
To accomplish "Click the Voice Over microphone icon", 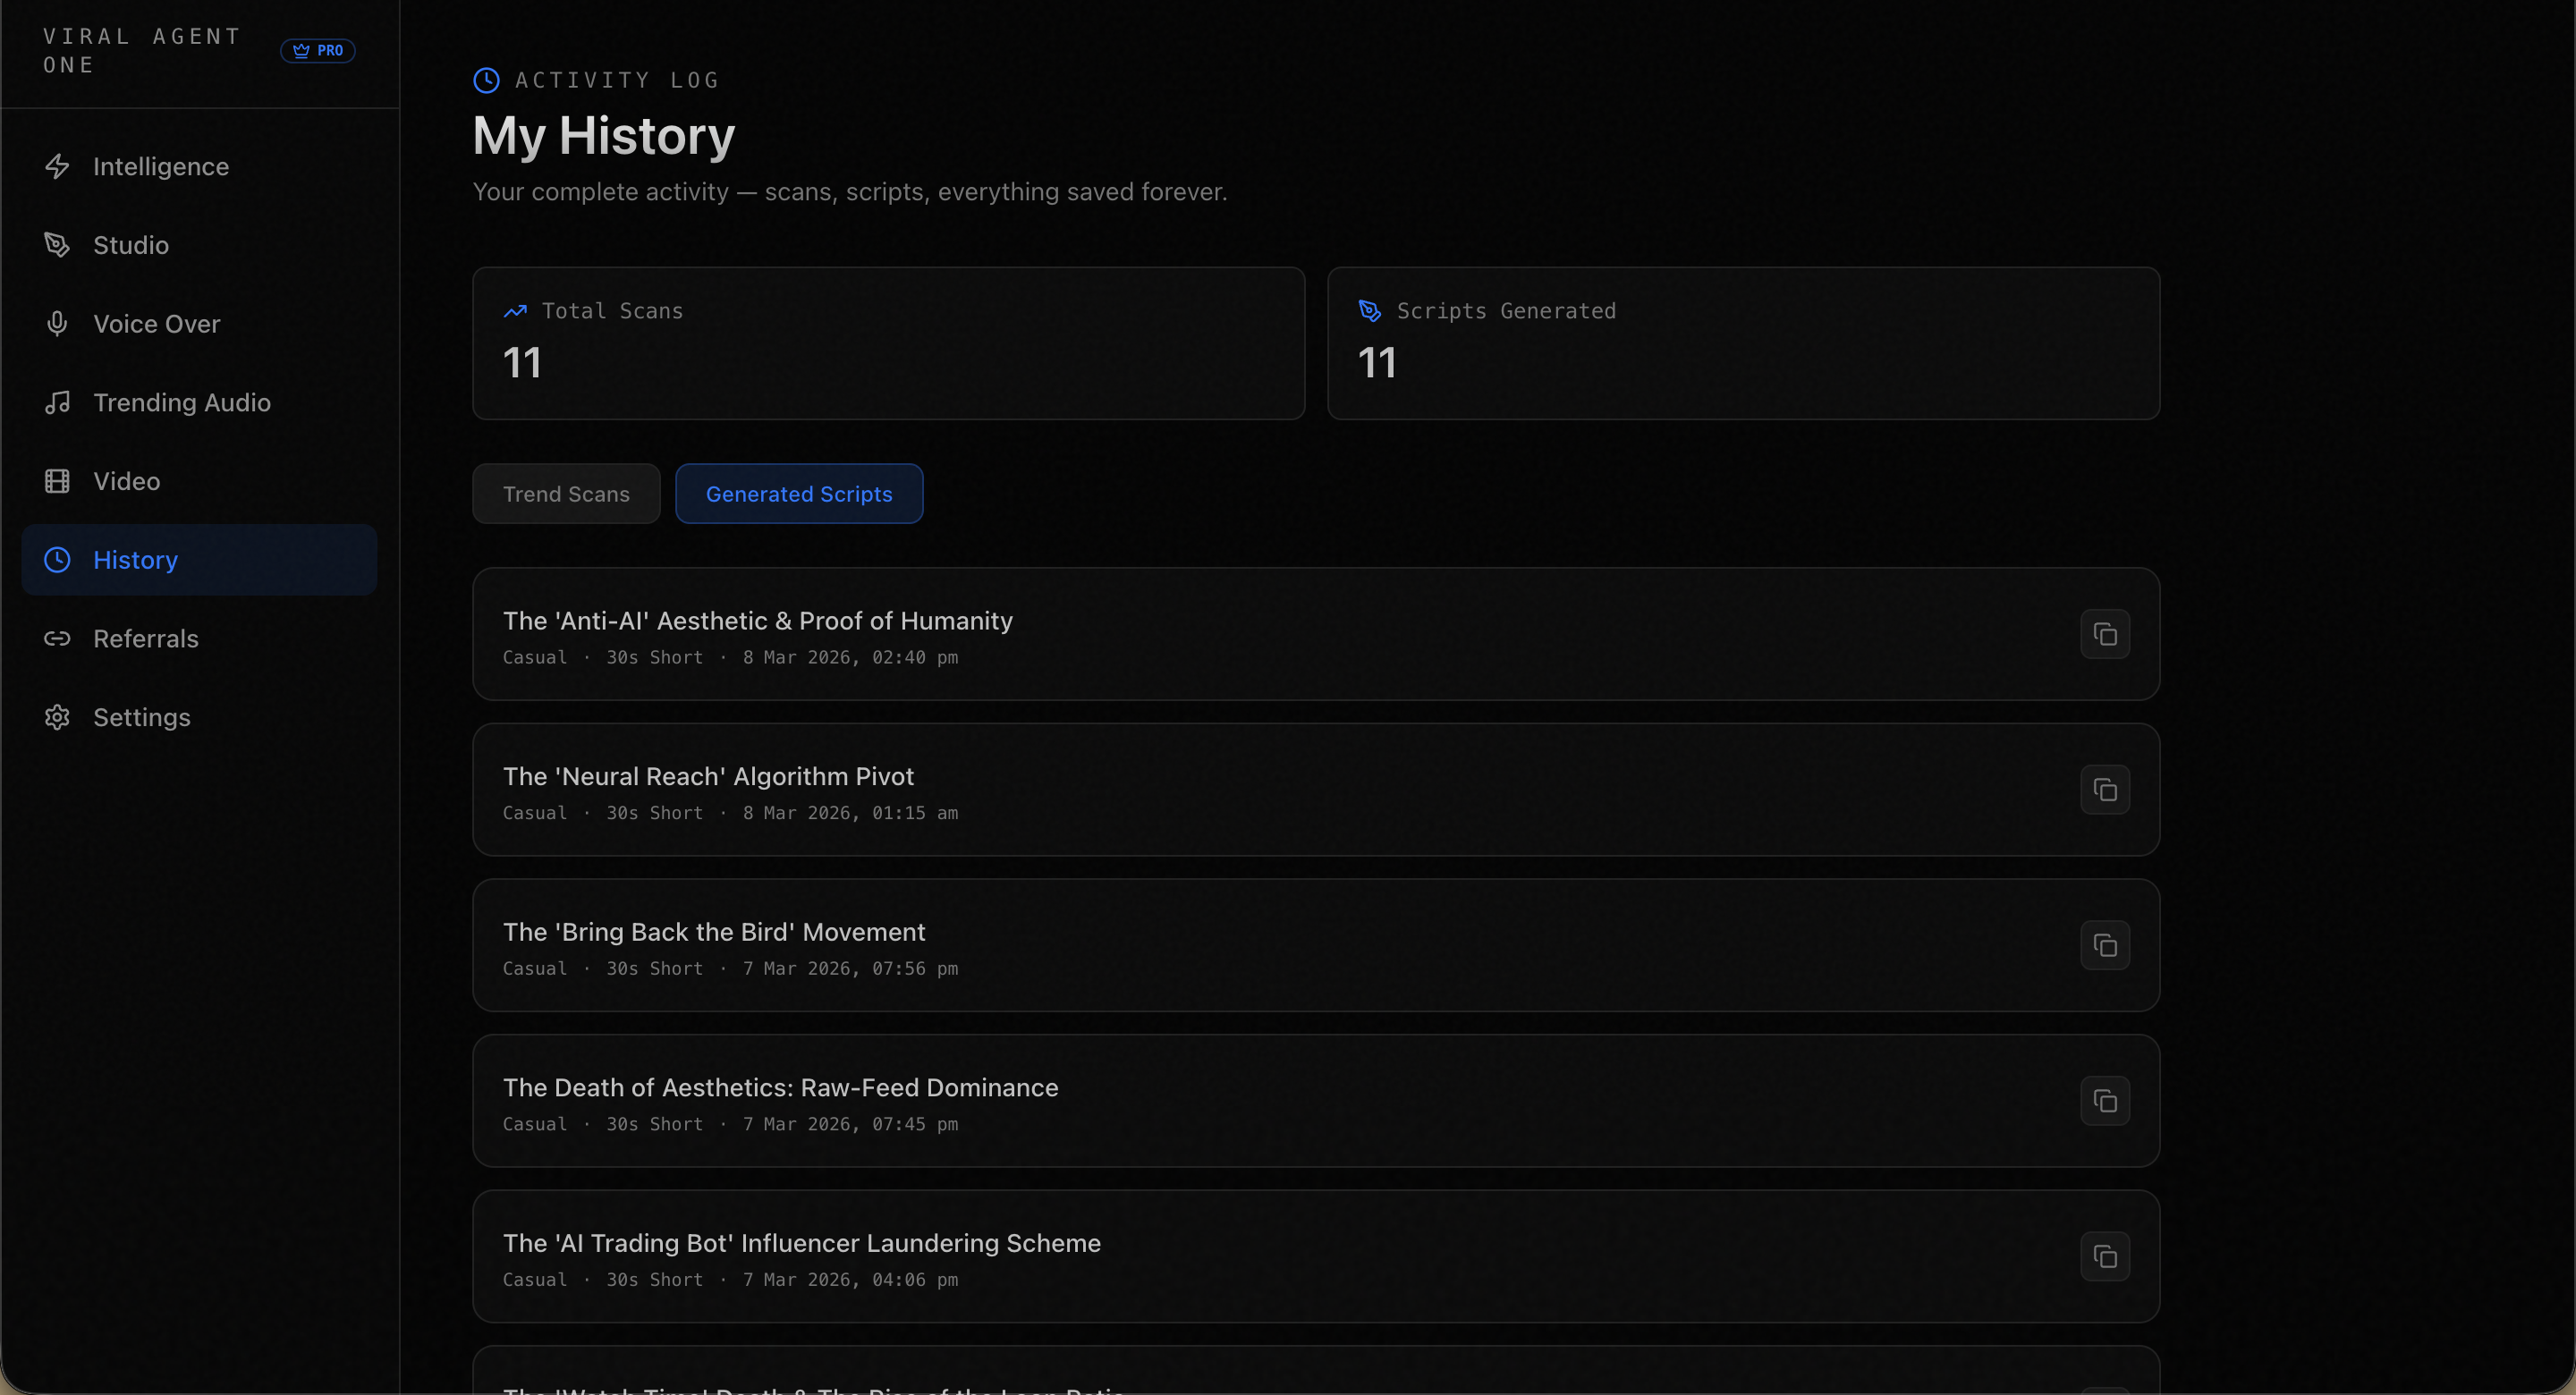I will (x=57, y=324).
